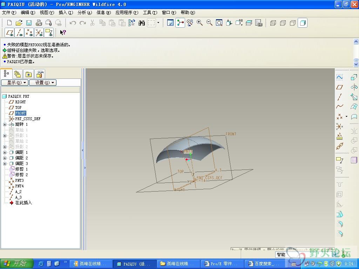Toggle datum axes display

tap(20, 33)
